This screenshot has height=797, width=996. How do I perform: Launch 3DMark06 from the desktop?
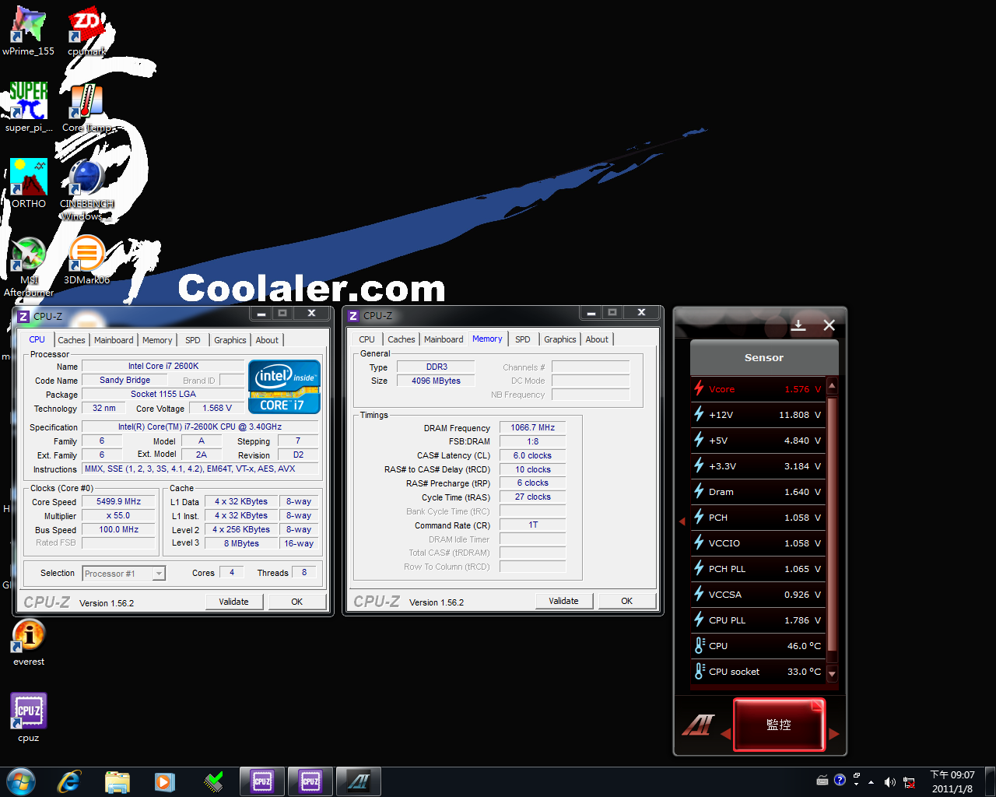coord(86,259)
